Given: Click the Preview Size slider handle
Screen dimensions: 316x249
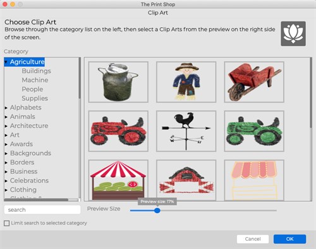Looking at the screenshot, I should coord(157,211).
